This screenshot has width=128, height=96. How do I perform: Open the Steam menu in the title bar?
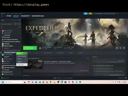4,14
